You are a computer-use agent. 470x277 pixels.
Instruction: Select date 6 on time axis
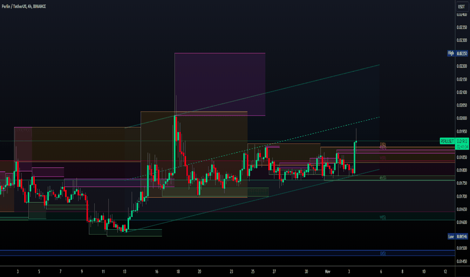pyautogui.click(x=381, y=271)
